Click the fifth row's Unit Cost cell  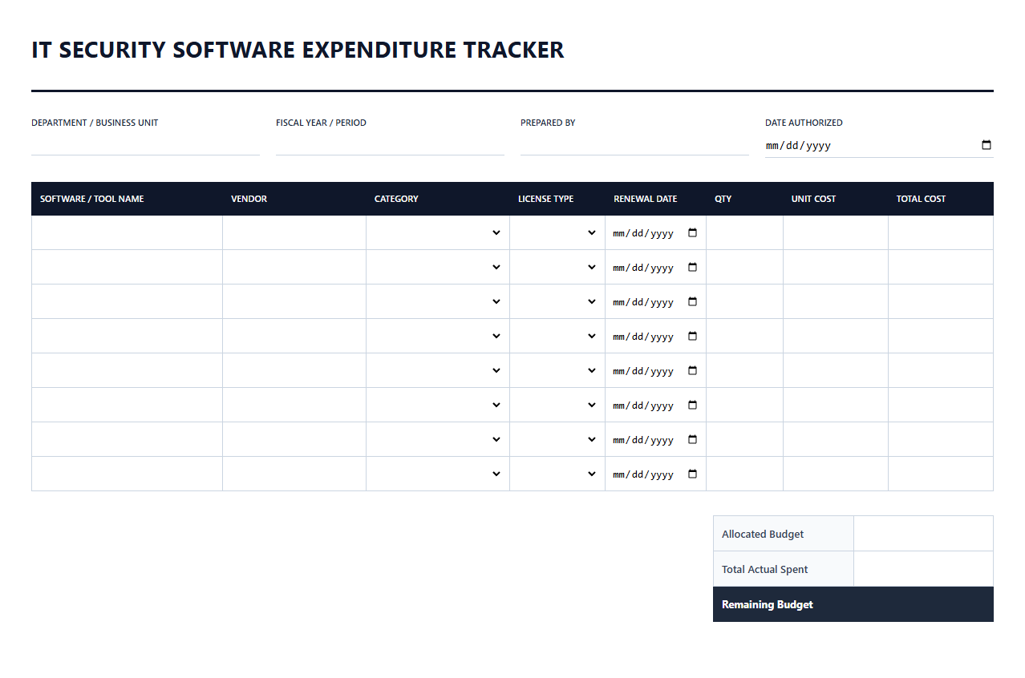click(836, 370)
